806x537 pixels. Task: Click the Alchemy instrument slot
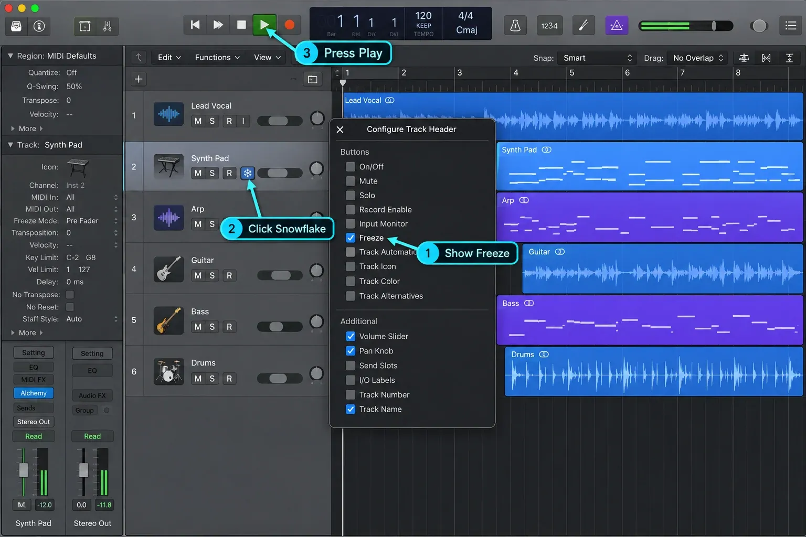(34, 393)
